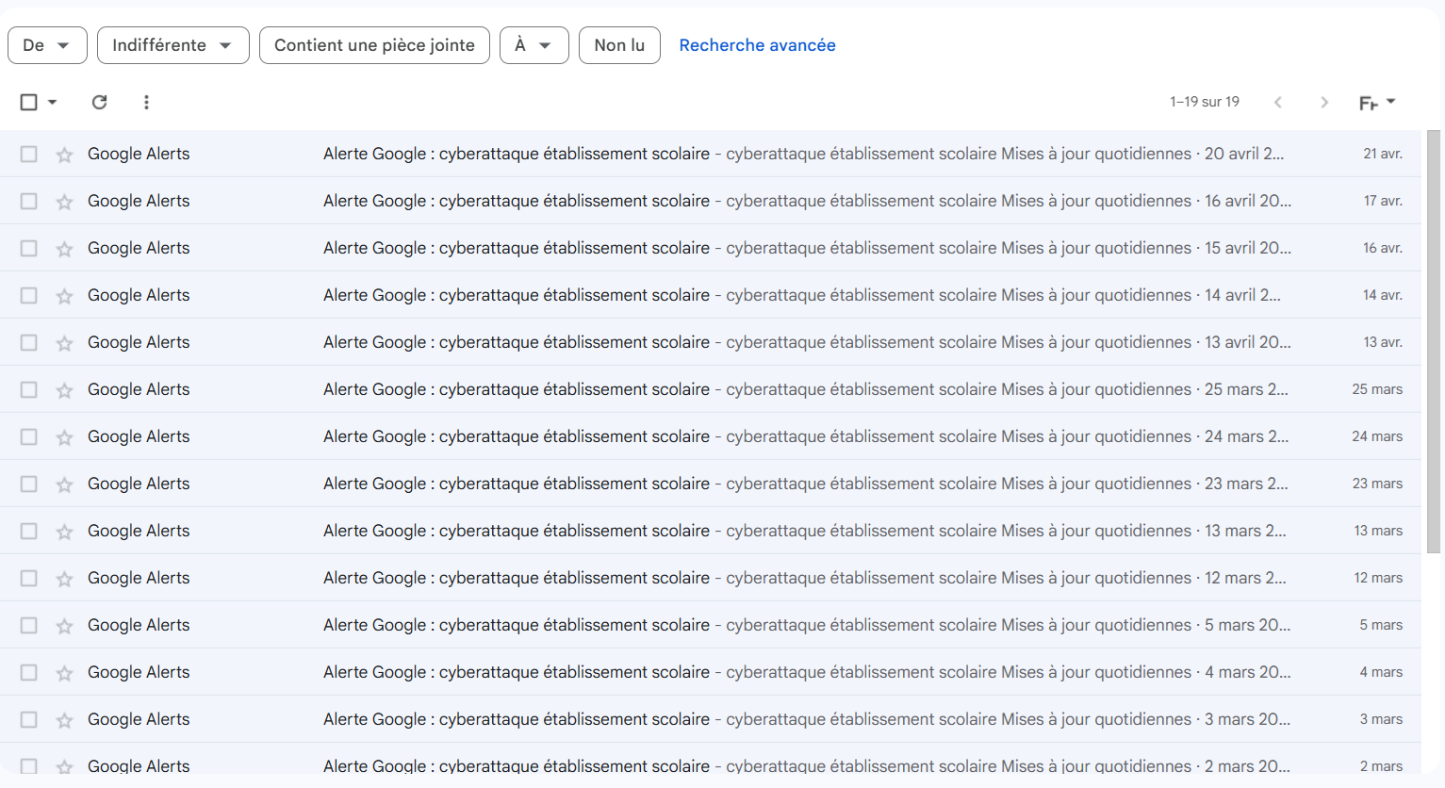Open the De sender filter dropdown
This screenshot has width=1445, height=788.
[x=47, y=45]
